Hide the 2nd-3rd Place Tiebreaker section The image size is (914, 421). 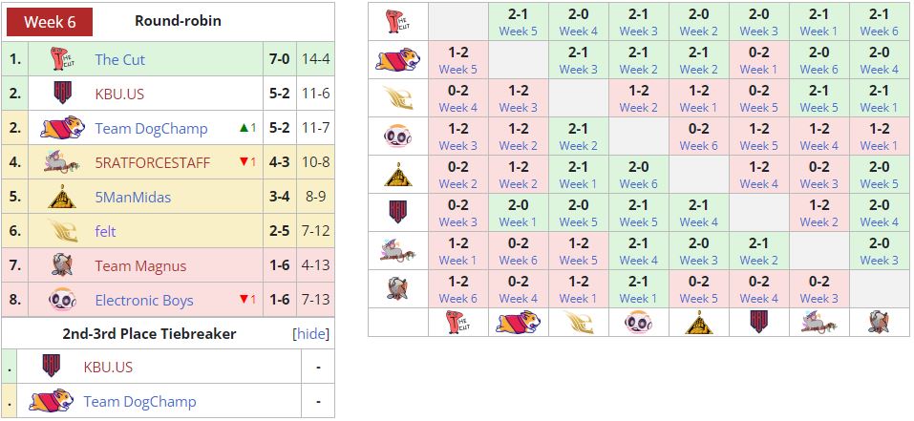point(310,334)
